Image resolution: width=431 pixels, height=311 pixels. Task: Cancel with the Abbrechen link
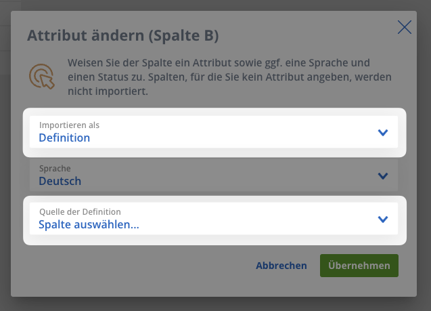tap(281, 266)
